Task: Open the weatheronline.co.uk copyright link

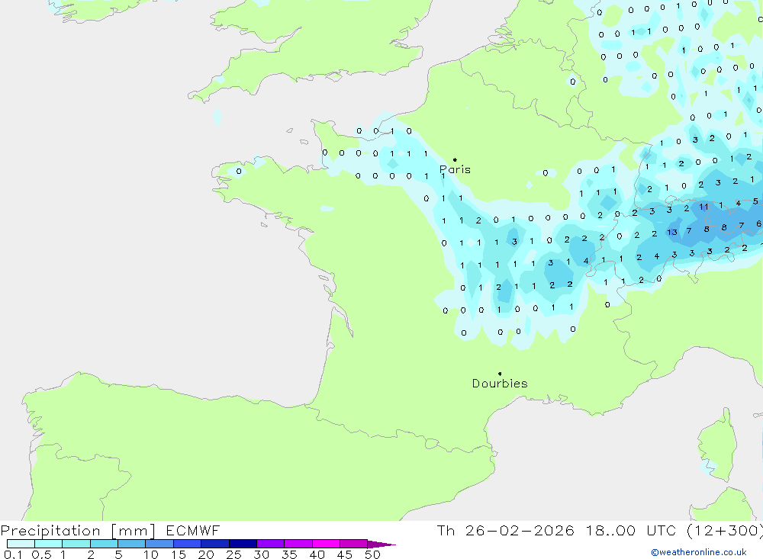Action: tap(699, 552)
